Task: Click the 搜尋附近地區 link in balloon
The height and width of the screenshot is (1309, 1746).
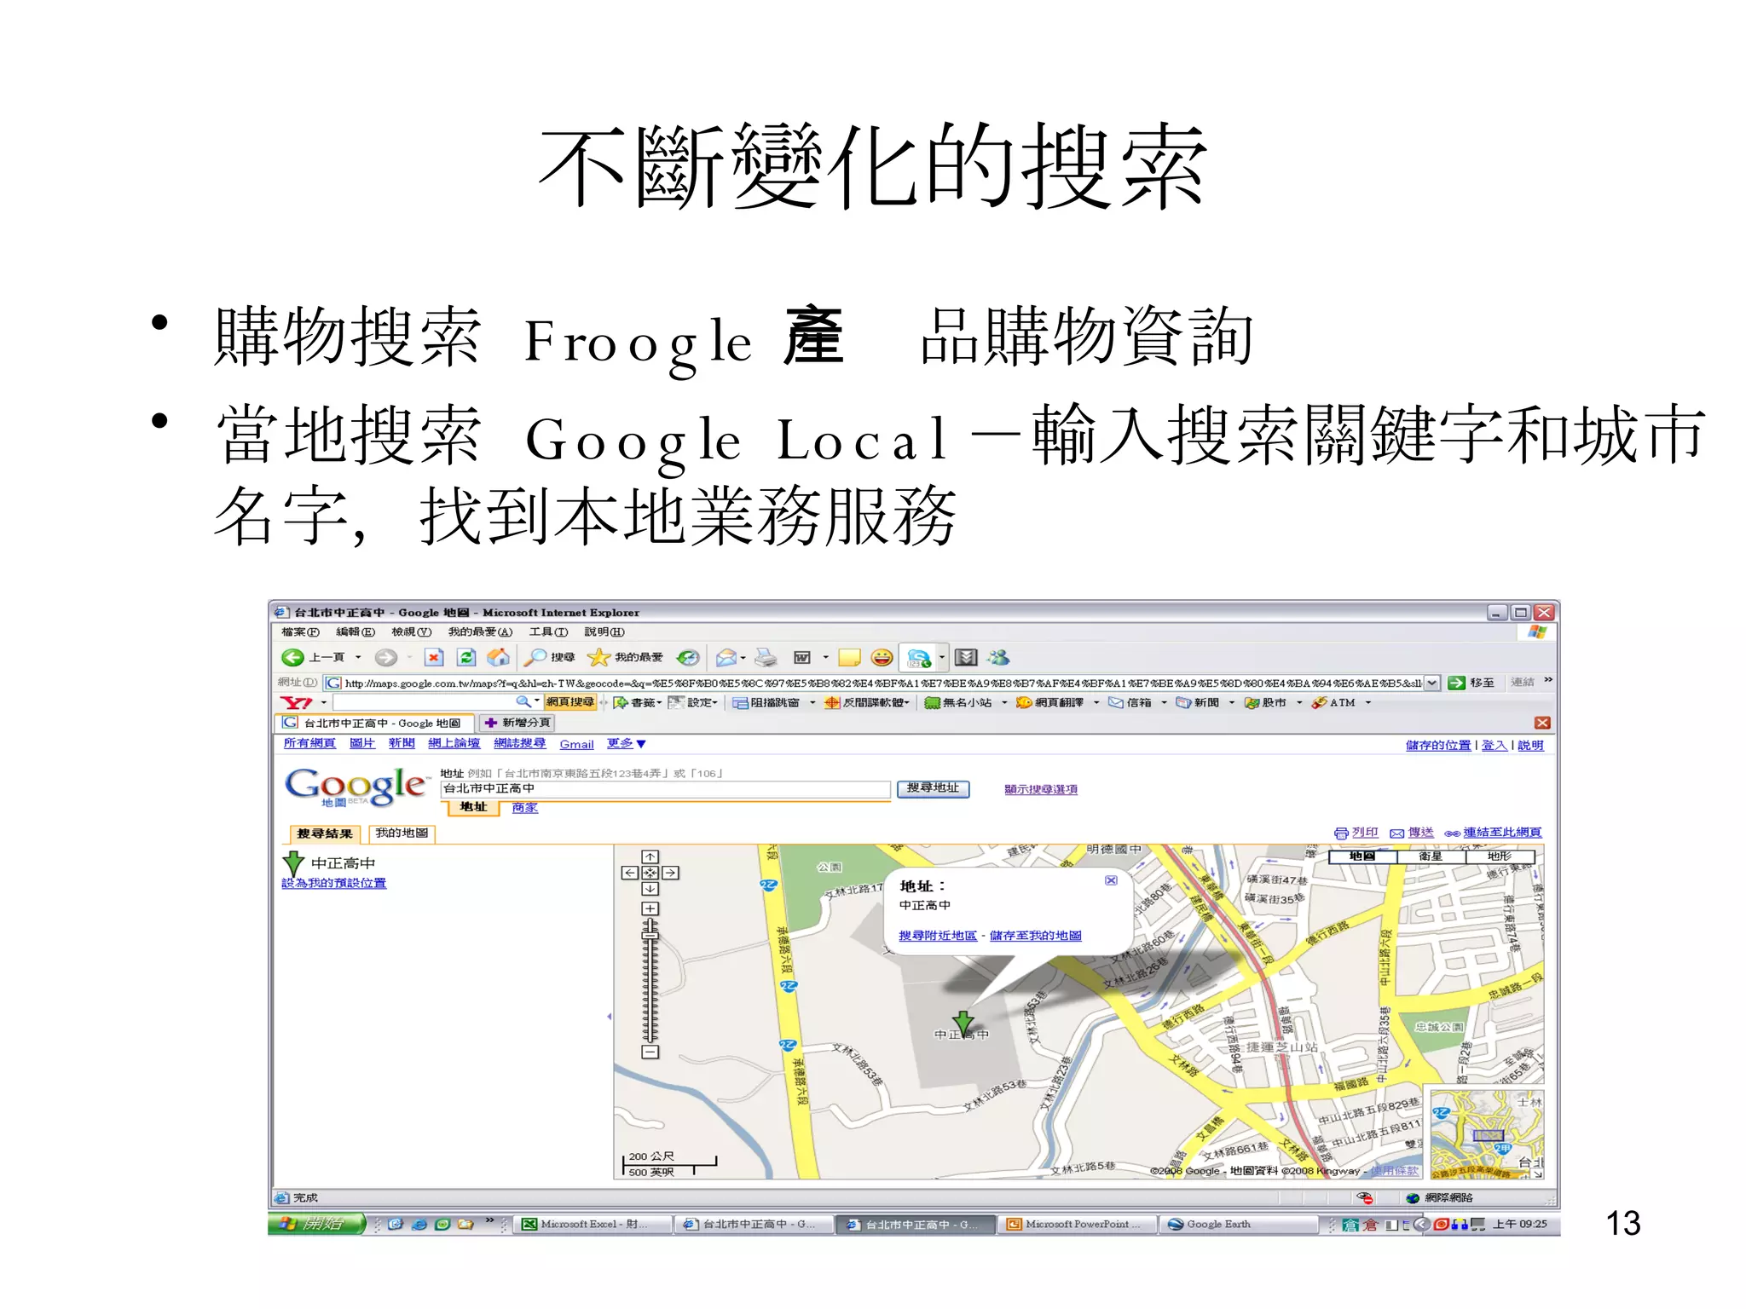Action: click(938, 936)
